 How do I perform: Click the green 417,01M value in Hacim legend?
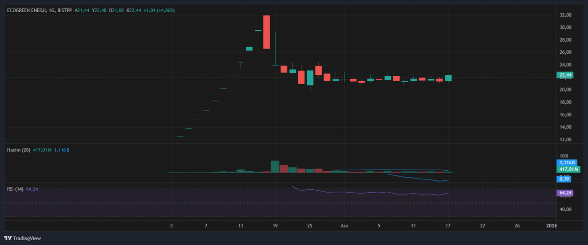(42, 150)
